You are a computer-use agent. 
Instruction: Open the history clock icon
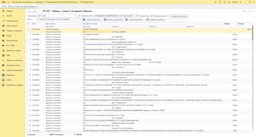coord(220,2)
